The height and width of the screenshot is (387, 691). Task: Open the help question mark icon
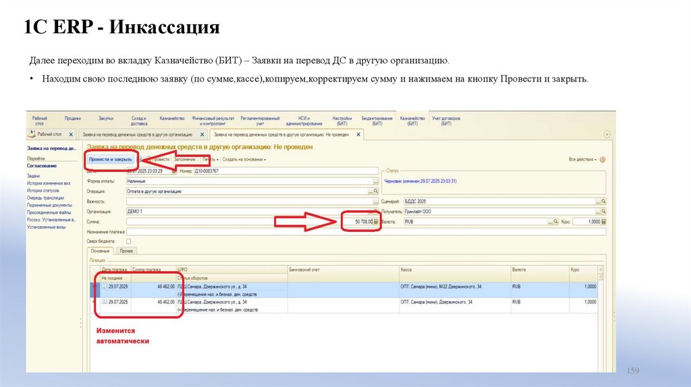pos(603,159)
